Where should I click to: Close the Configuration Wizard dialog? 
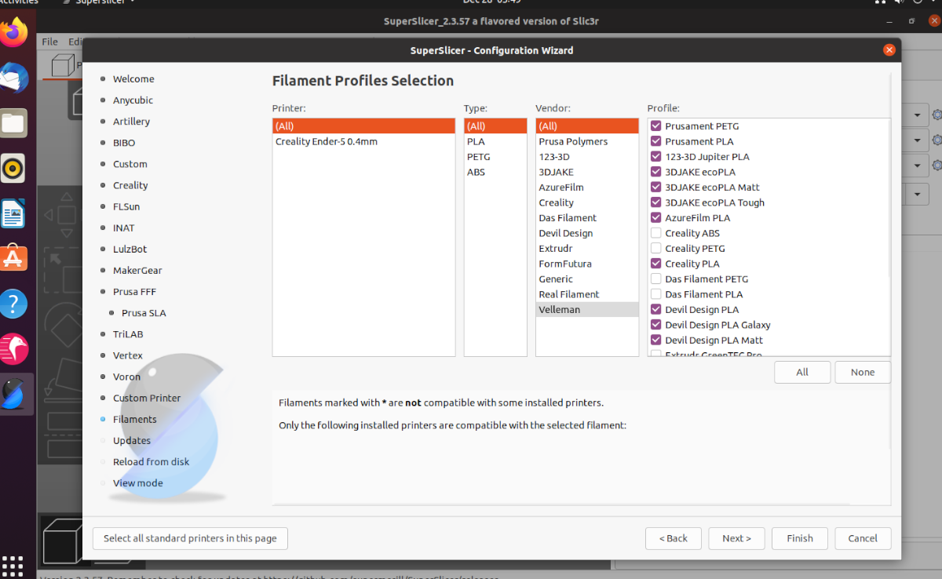coord(889,49)
